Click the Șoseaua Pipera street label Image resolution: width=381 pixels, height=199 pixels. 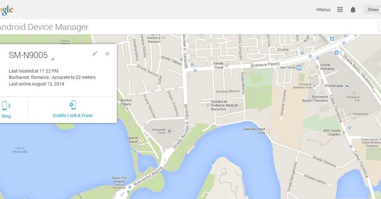coord(265,64)
